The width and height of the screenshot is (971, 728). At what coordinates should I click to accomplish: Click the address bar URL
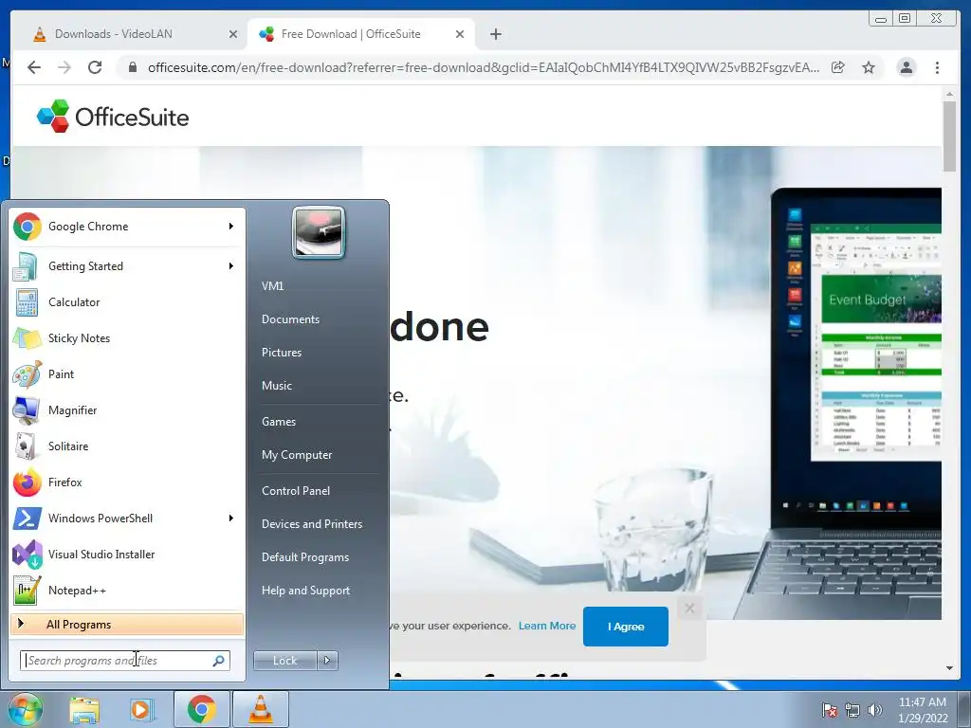483,67
